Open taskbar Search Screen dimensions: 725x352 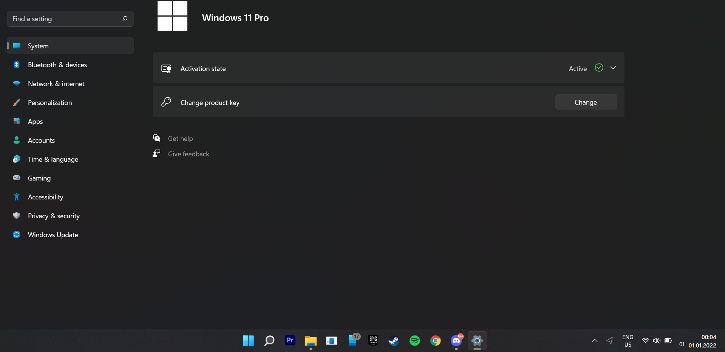[x=269, y=341]
